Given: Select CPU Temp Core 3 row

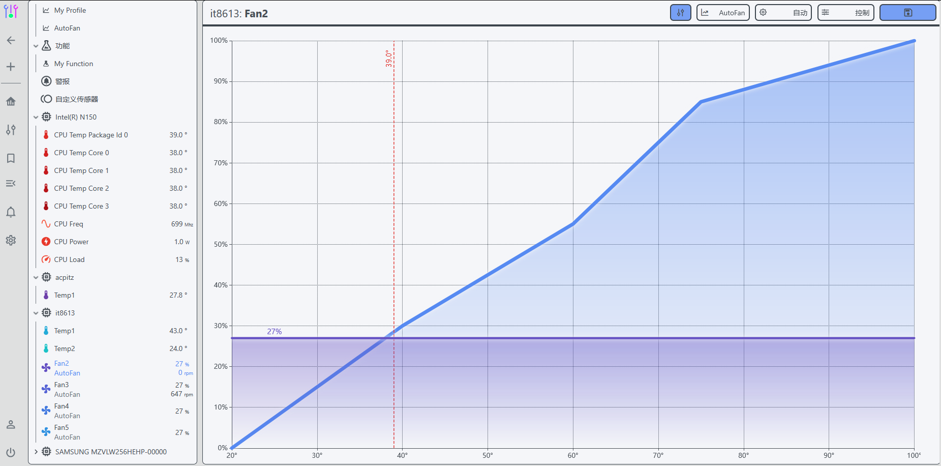Looking at the screenshot, I should [x=116, y=206].
